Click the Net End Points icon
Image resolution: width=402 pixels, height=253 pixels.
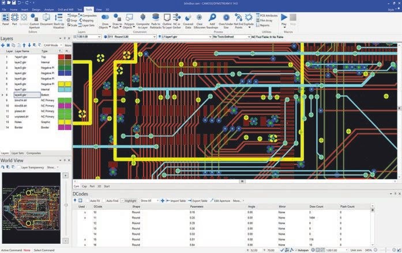coord(238,21)
